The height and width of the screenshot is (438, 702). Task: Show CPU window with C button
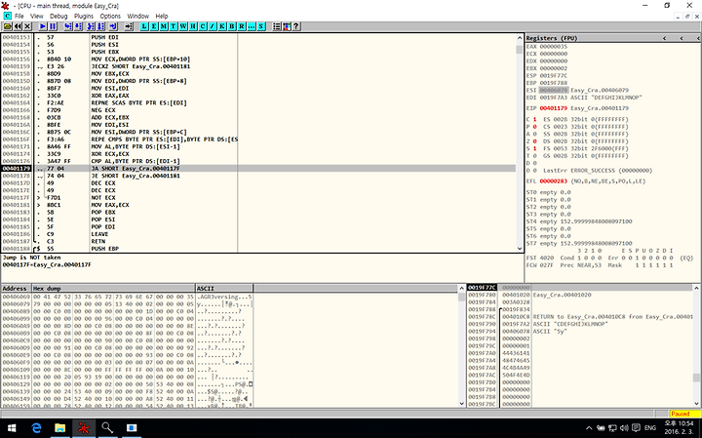point(203,26)
